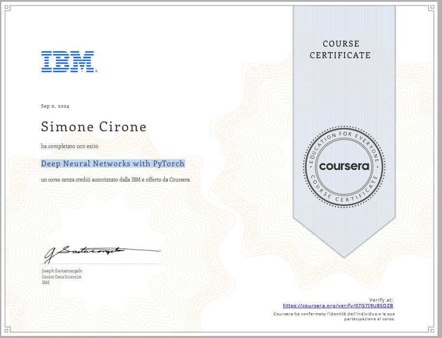This screenshot has width=442, height=338.
Task: Click the Senior Data Scientist job title
Action: click(61, 277)
